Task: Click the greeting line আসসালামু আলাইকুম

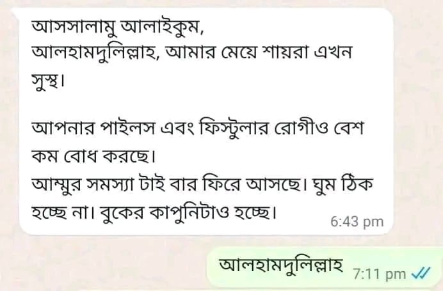Action: (117, 28)
